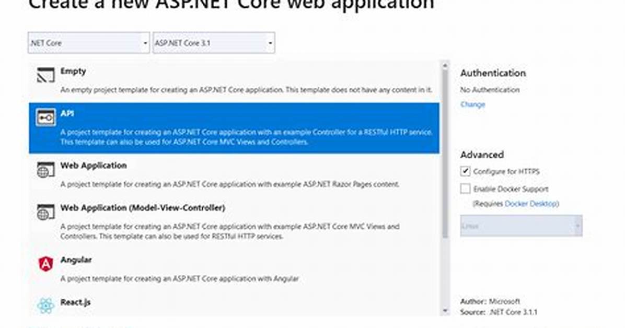The image size is (625, 328).
Task: Select the React.js template title
Action: click(x=75, y=302)
